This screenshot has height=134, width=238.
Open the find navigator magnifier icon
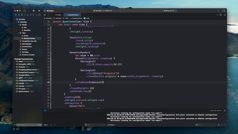(25, 15)
